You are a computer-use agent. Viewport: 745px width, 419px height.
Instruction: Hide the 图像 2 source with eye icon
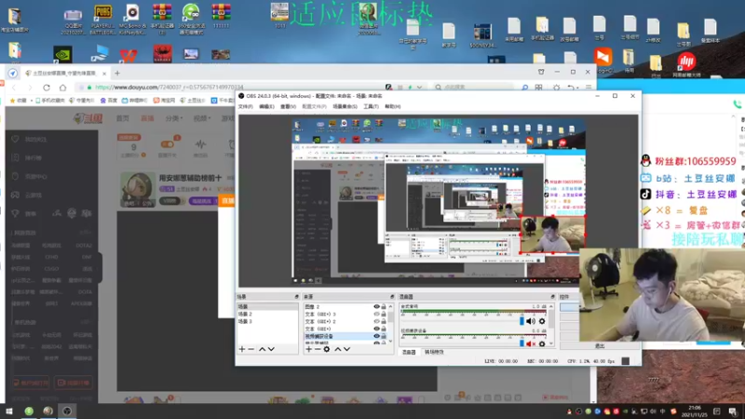376,307
